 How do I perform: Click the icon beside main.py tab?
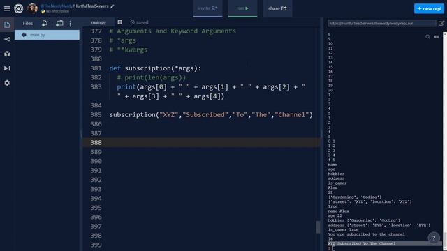[119, 22]
